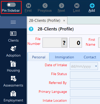Toggle the Pin Sidebar switch
Image resolution: width=100 pixels, height=104 pixels.
(x=11, y=5)
